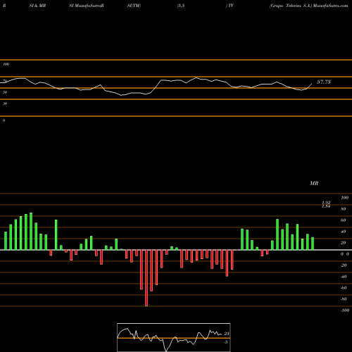Click the MR right axis label '20'
352x352 pixels.
[x=344, y=243]
